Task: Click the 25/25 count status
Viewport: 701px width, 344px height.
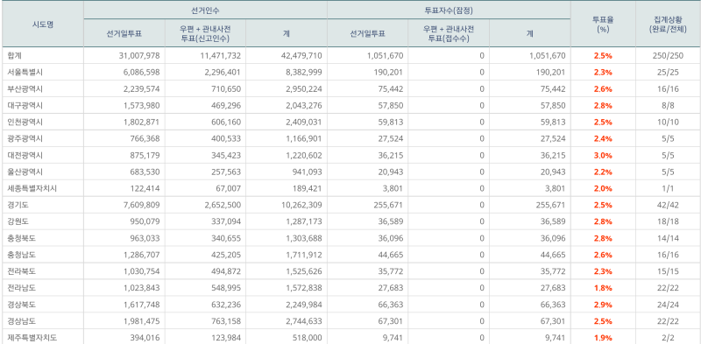Action: pyautogui.click(x=668, y=73)
